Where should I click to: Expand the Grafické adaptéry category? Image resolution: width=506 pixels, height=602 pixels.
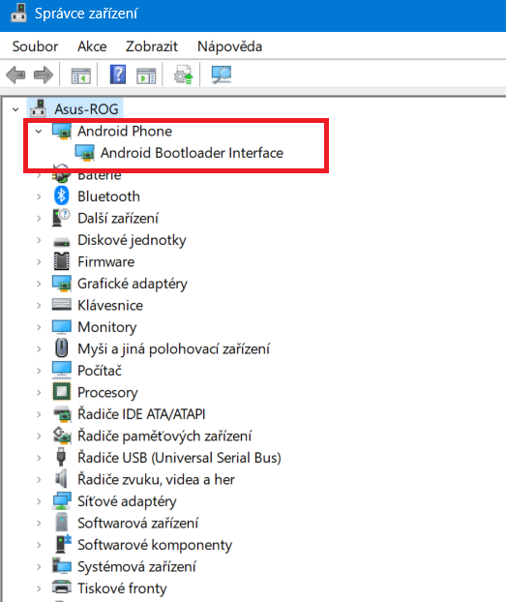click(x=39, y=284)
